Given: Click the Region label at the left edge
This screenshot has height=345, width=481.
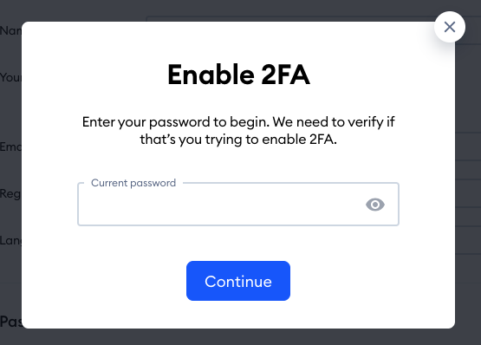Looking at the screenshot, I should point(10,193).
